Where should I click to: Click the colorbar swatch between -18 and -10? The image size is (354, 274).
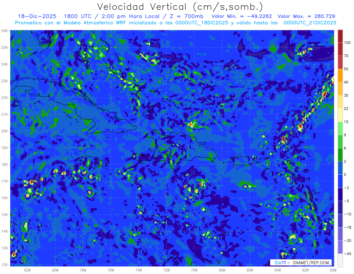(340, 221)
